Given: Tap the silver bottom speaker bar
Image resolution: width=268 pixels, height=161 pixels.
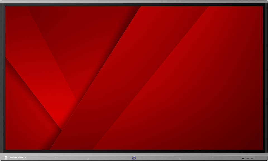Looking at the screenshot, I should [x=134, y=158].
